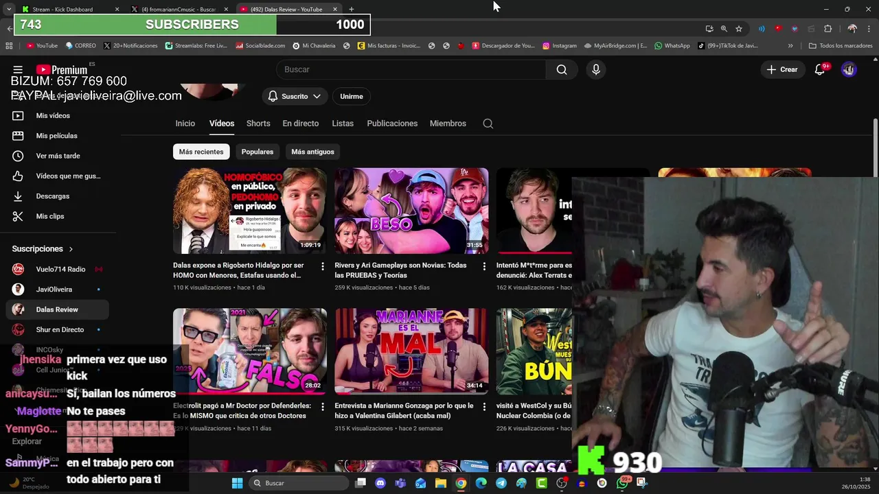Switch to the ariannCmusic X search tab
Viewport: 879px width, 494px height.
(179, 10)
